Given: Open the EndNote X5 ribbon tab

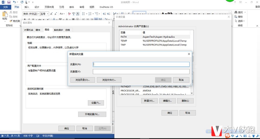Looking at the screenshot, I should point(106,7).
